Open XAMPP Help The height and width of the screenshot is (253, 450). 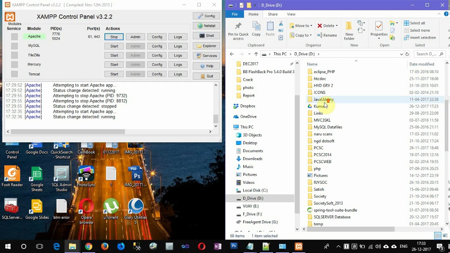point(206,66)
